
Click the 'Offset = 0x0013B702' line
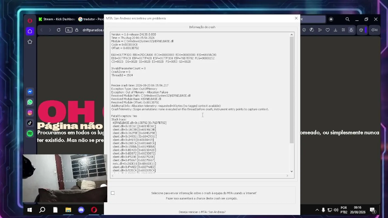point(125,48)
